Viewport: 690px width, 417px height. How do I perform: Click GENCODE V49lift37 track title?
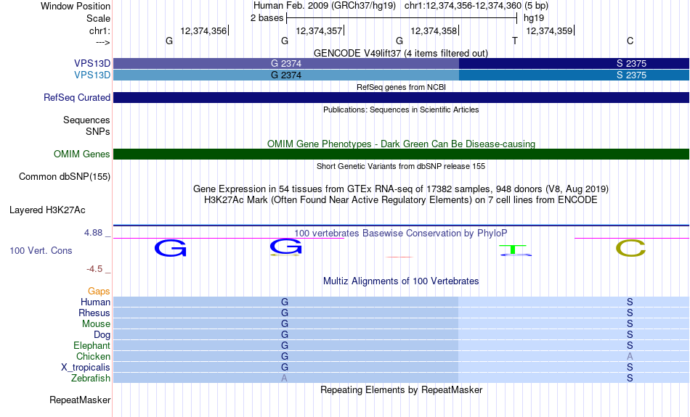(x=401, y=53)
